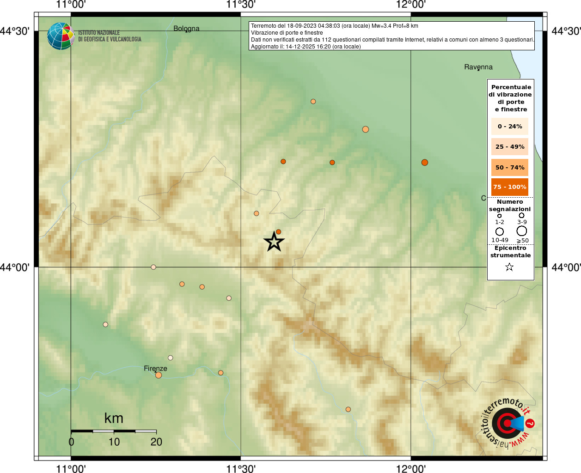The width and height of the screenshot is (581, 473).
Task: Click the '10' value on the scale bar
Action: click(x=114, y=442)
